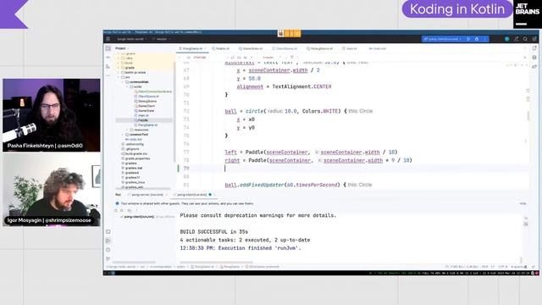Image resolution: width=542 pixels, height=305 pixels.
Task: Click the console horizontal scrollbar
Action: click(x=217, y=263)
